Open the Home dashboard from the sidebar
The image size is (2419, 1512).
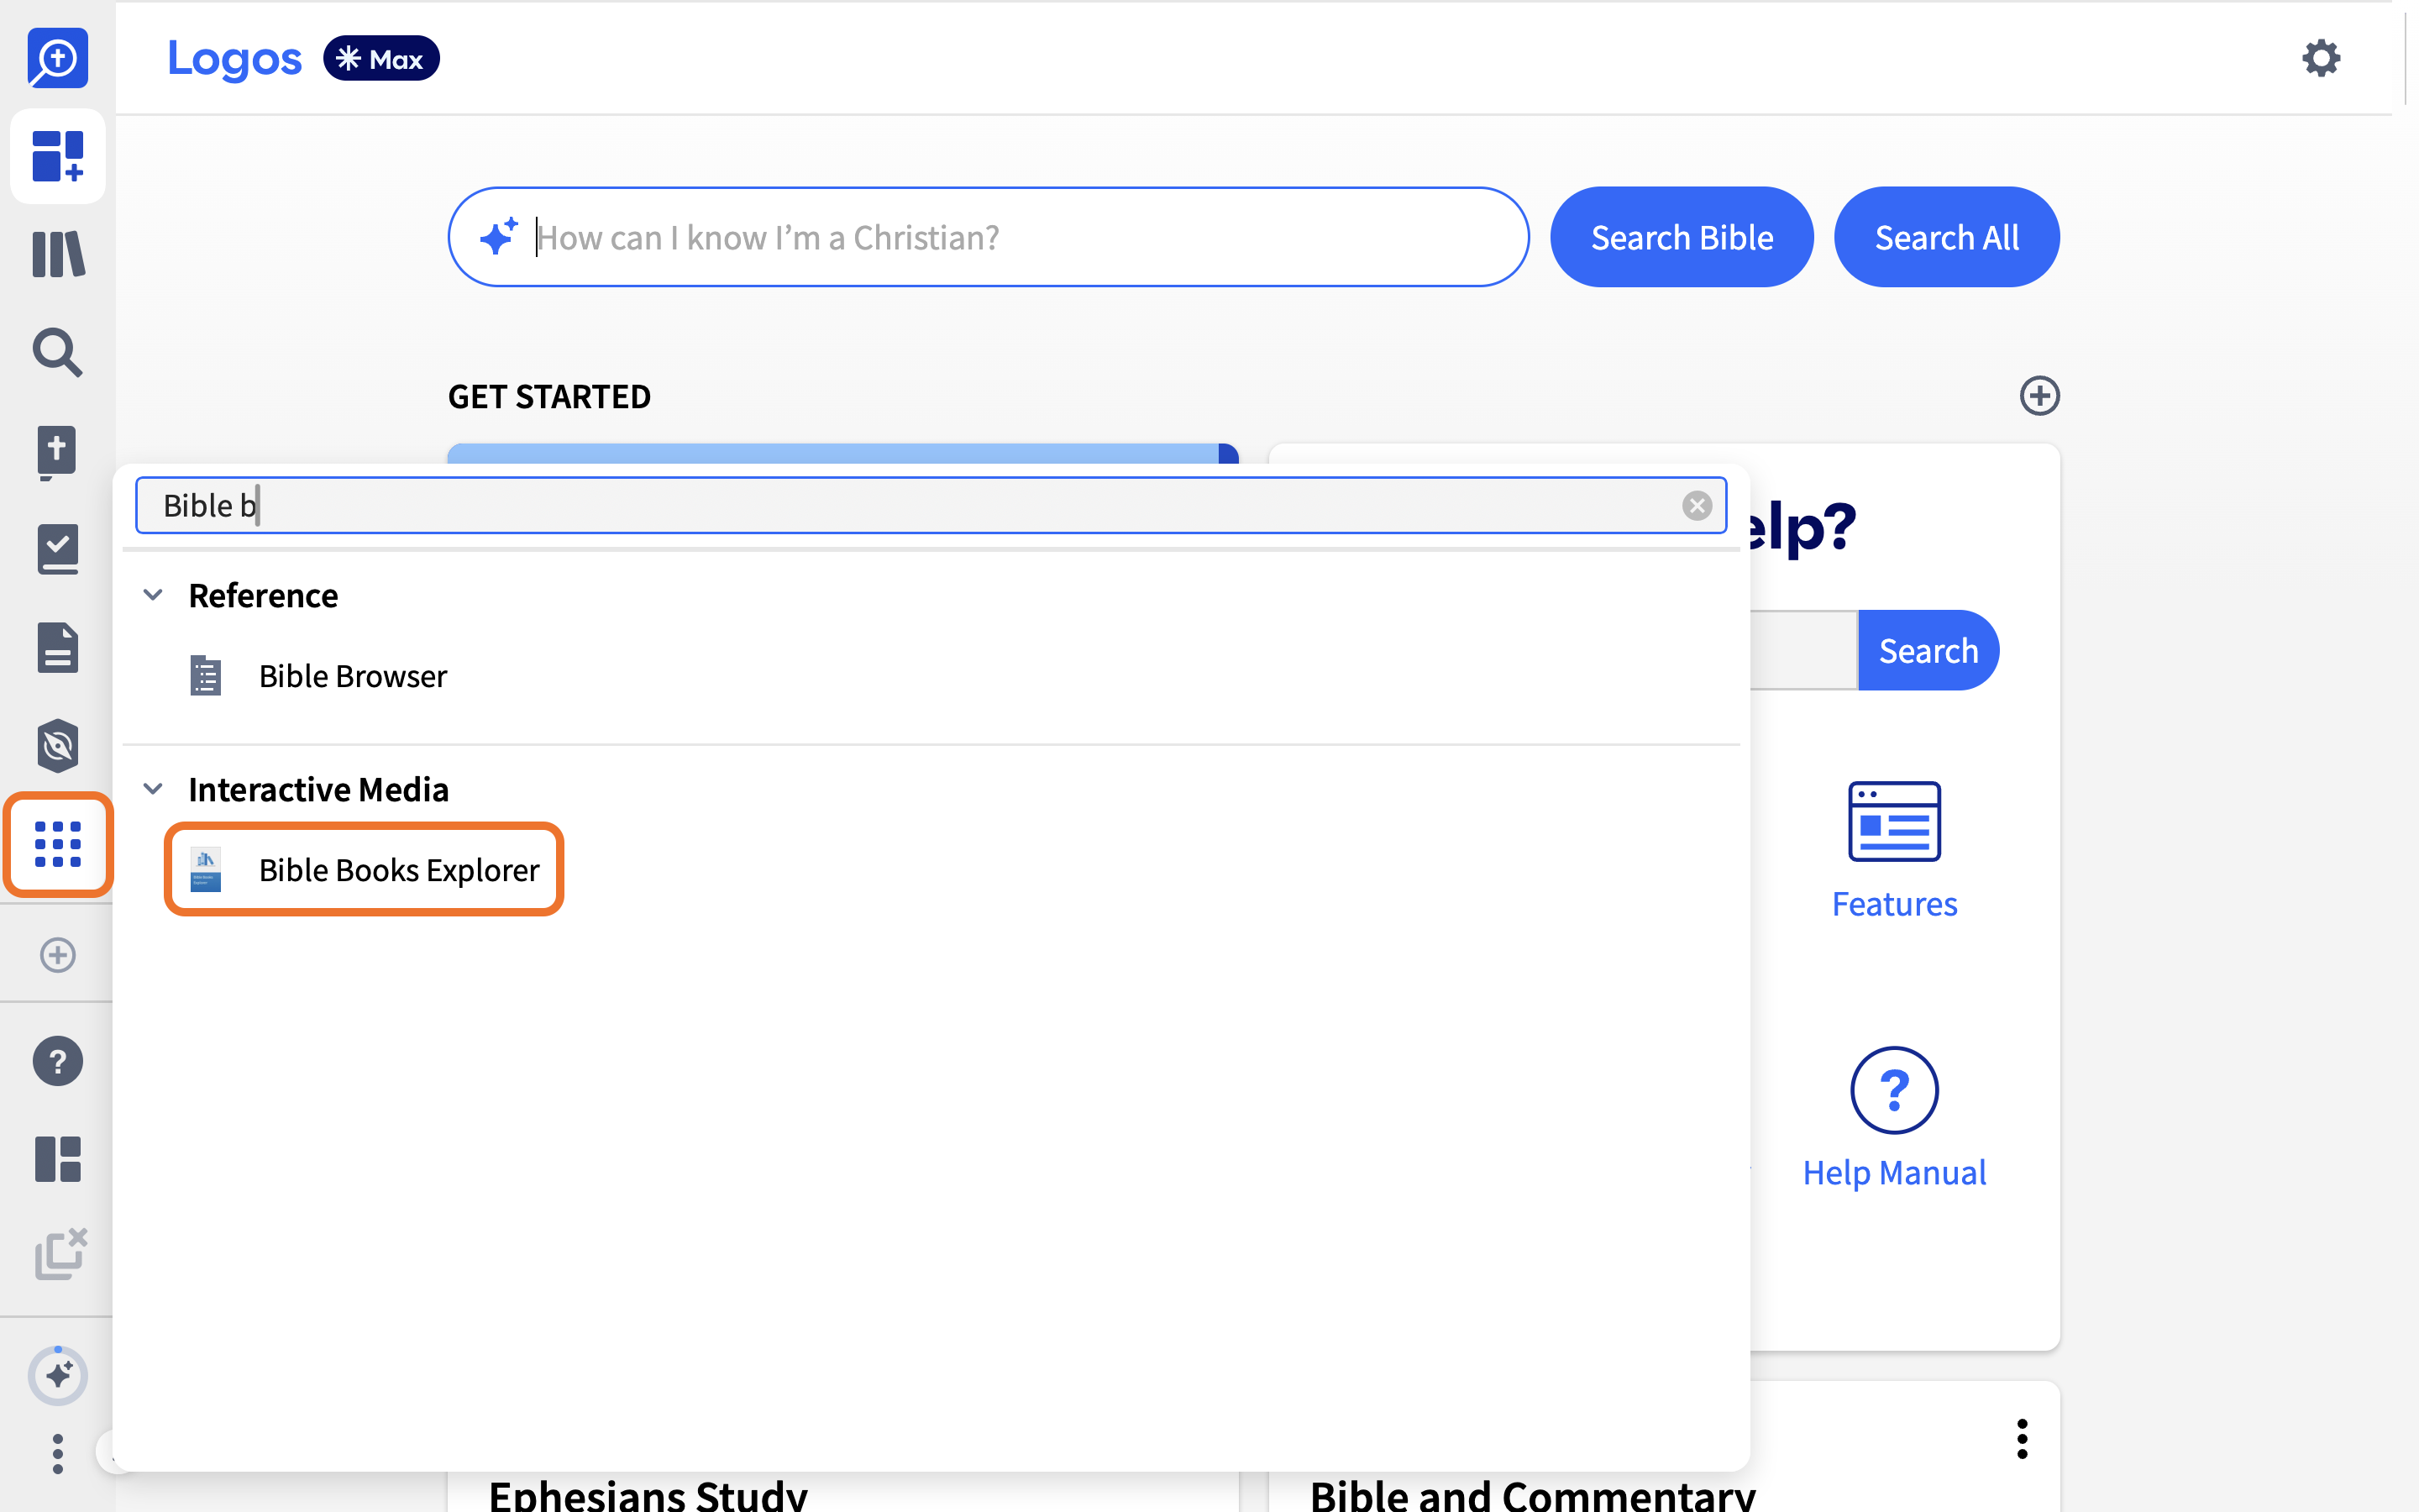pyautogui.click(x=57, y=156)
